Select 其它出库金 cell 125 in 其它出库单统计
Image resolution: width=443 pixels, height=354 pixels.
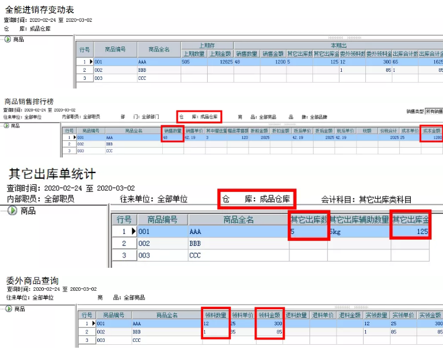410,232
